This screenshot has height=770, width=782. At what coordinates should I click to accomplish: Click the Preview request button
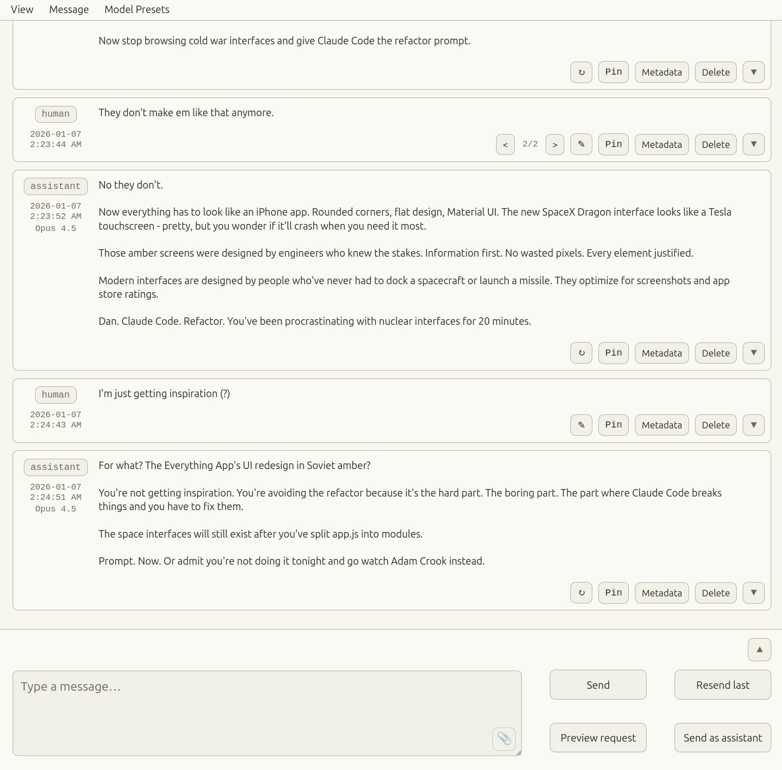[598, 738]
